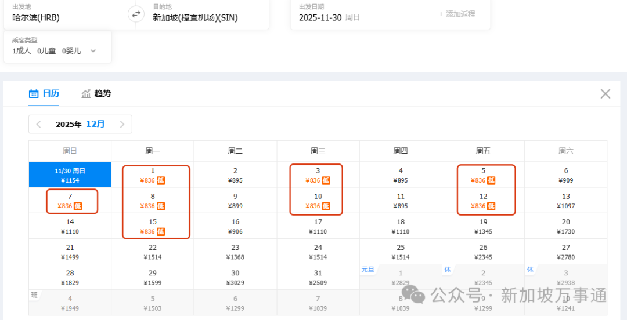Select December 22 priced ¥1514
Image resolution: width=627 pixels, height=320 pixels.
click(153, 251)
